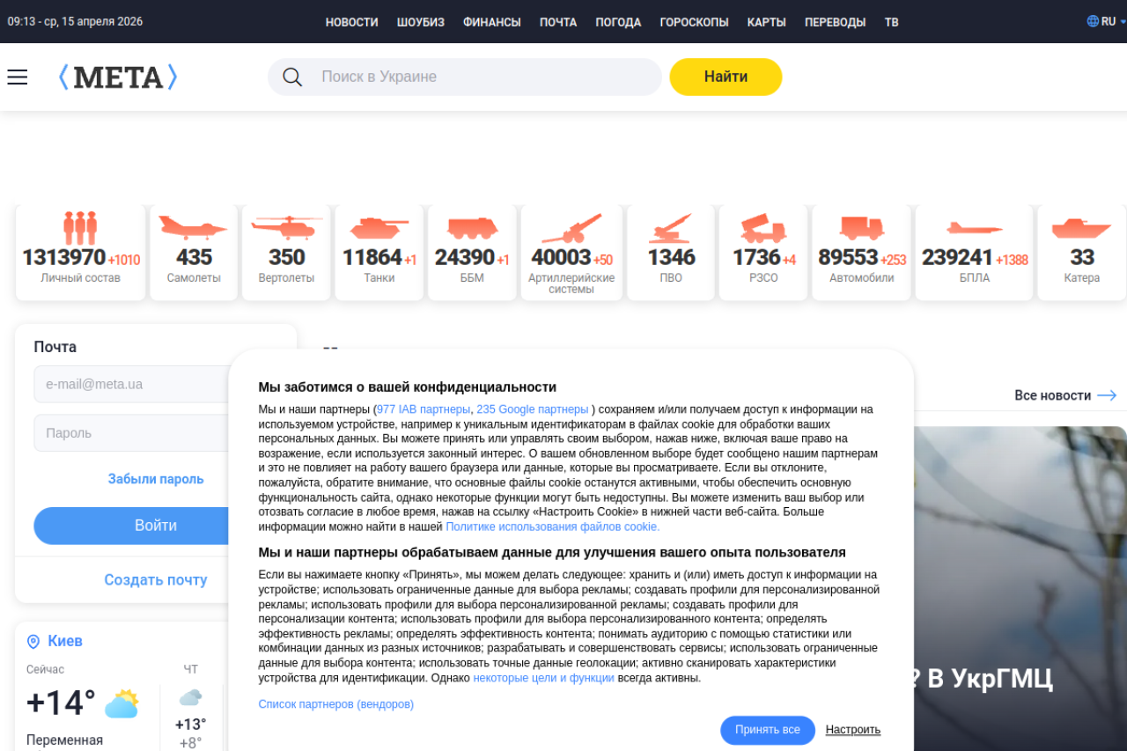Follow the Создать почту link
The width and height of the screenshot is (1127, 751).
(x=156, y=580)
